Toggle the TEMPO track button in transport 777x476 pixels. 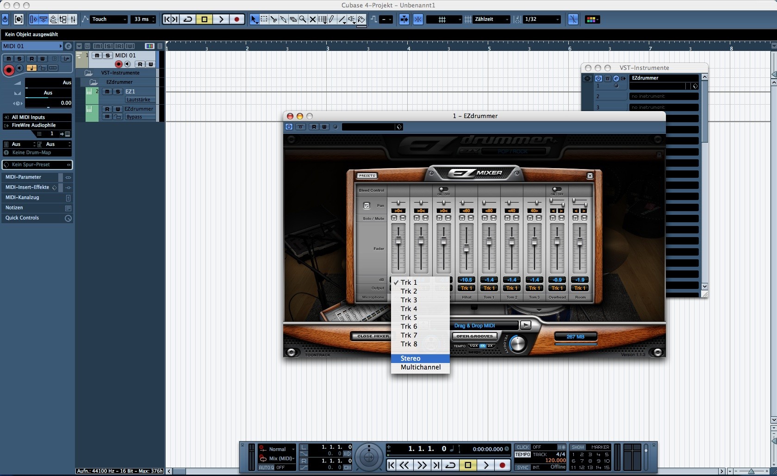click(523, 455)
